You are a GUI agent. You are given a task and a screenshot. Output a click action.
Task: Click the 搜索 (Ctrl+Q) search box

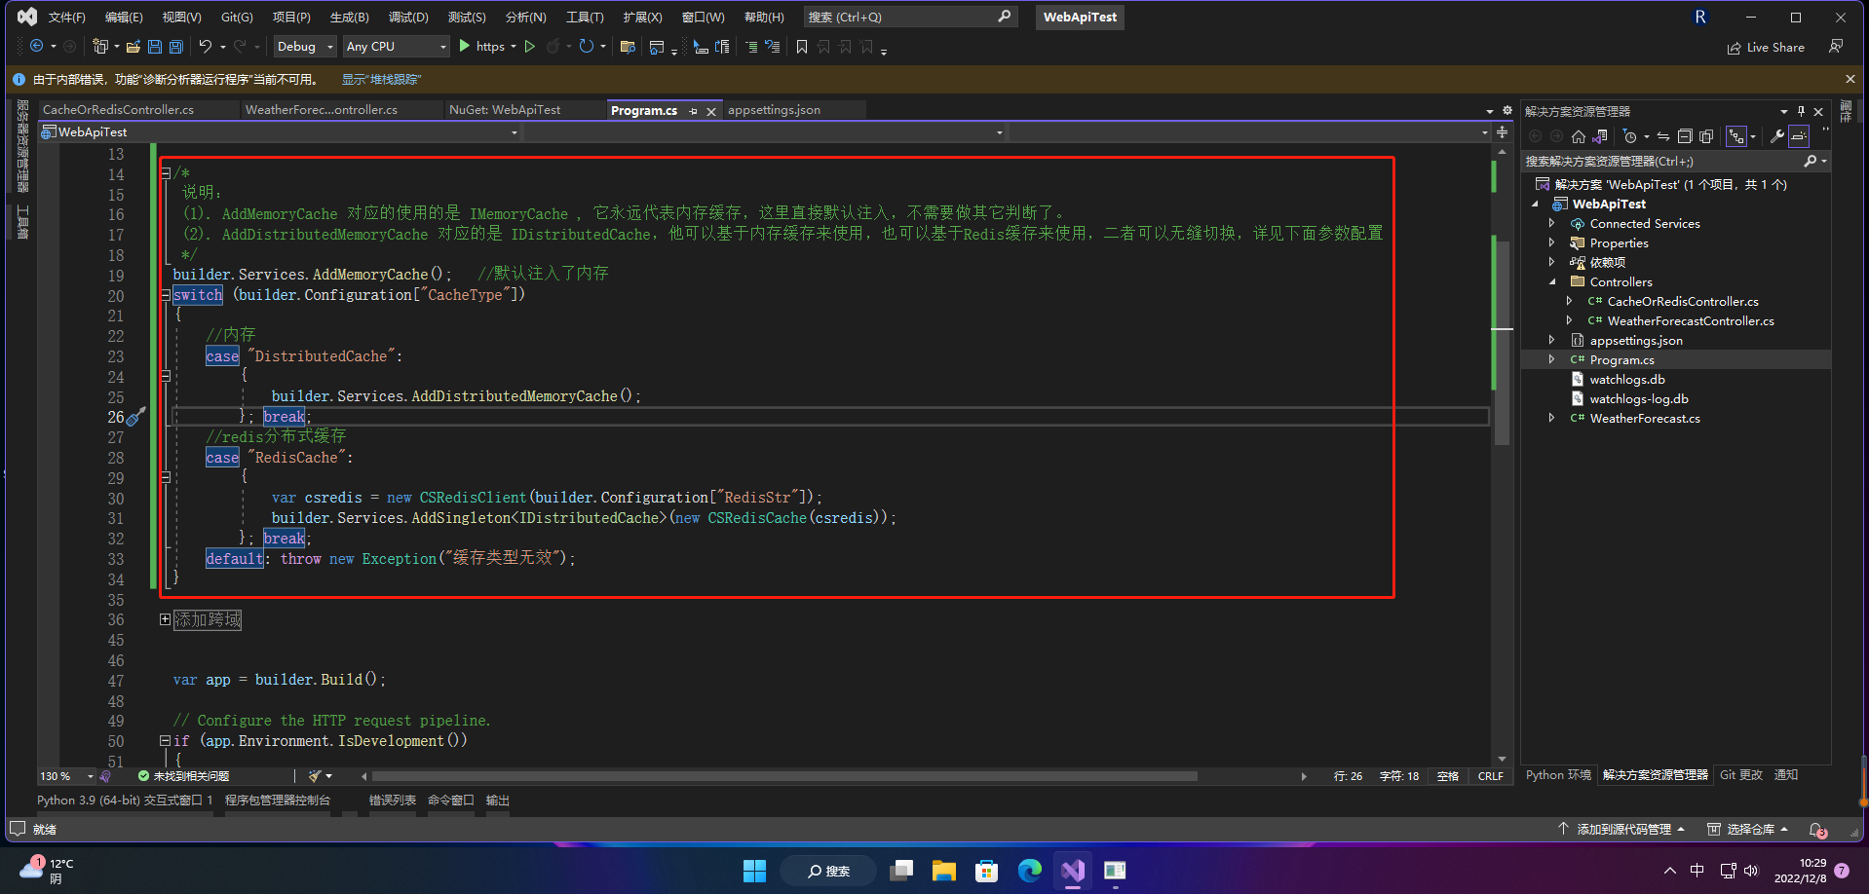910,17
